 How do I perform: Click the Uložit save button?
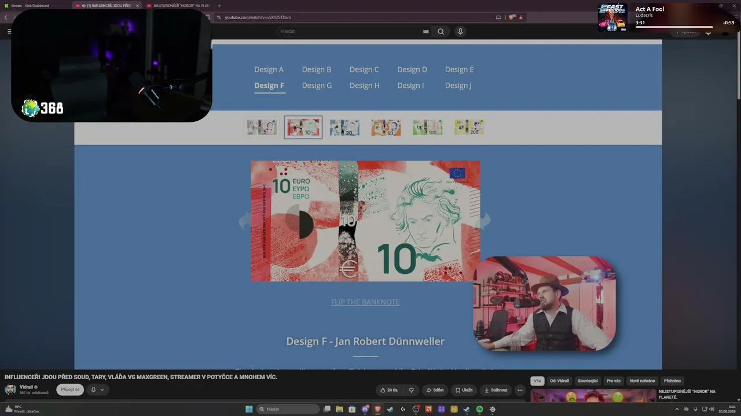point(464,390)
